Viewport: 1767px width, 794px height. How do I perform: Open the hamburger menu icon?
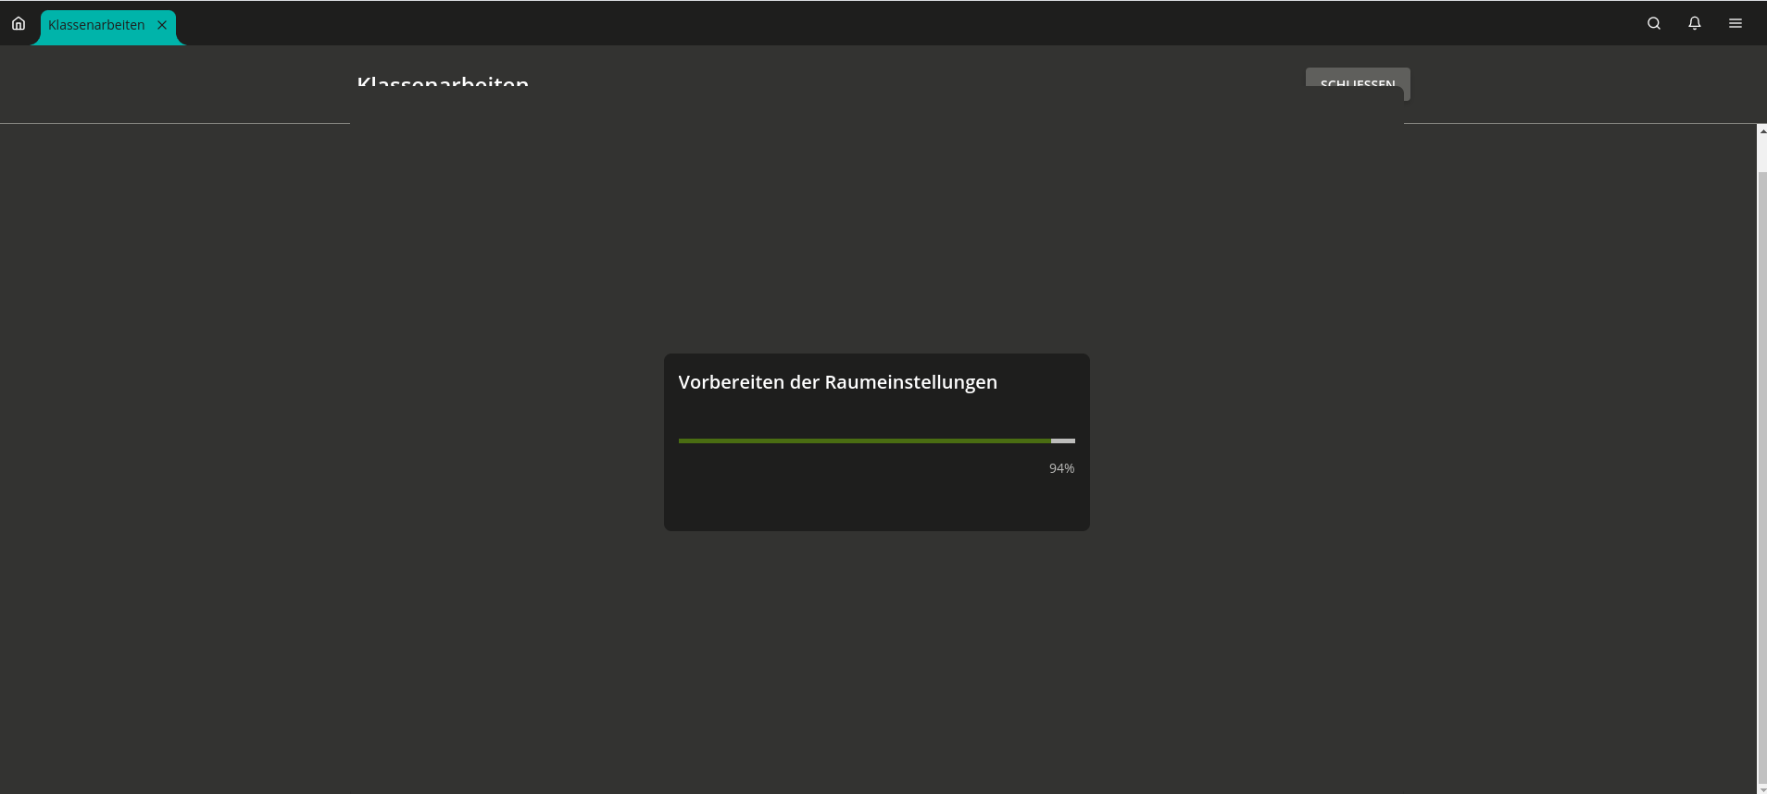[x=1735, y=24]
